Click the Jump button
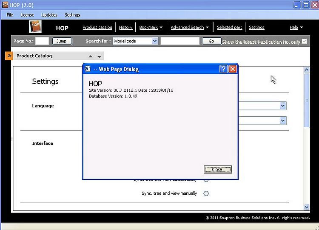This screenshot has height=230, width=319. (62, 41)
